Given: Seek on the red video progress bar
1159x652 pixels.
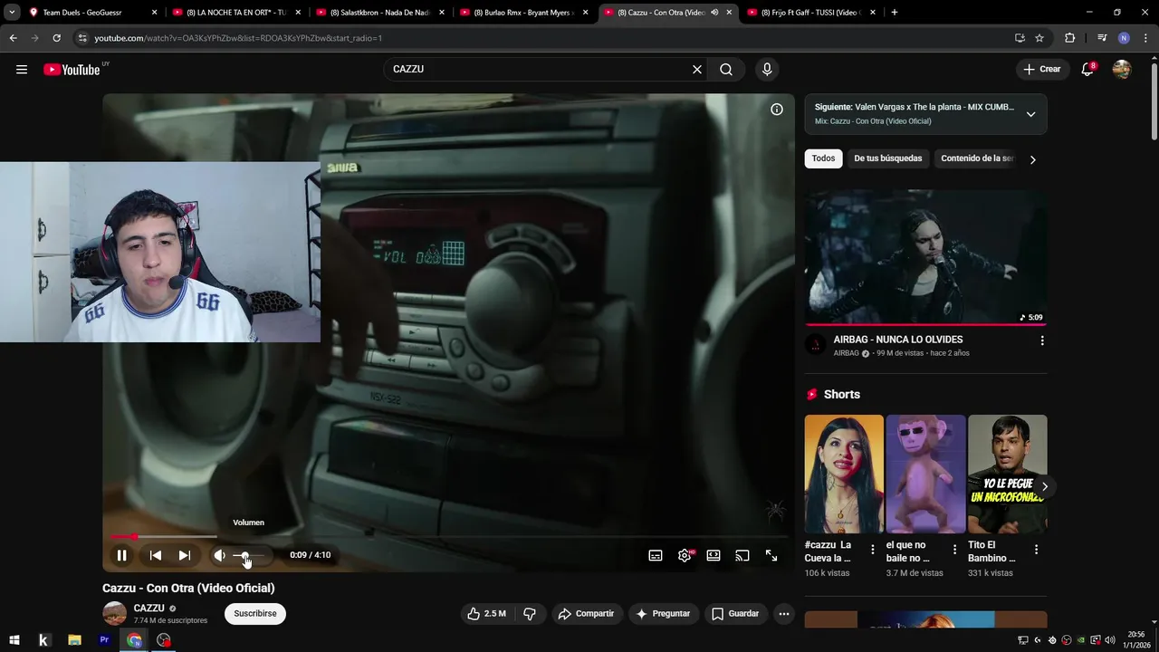Looking at the screenshot, I should click(x=448, y=537).
